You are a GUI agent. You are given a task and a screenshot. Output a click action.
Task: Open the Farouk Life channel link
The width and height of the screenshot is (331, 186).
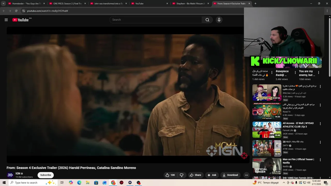tap(288, 130)
